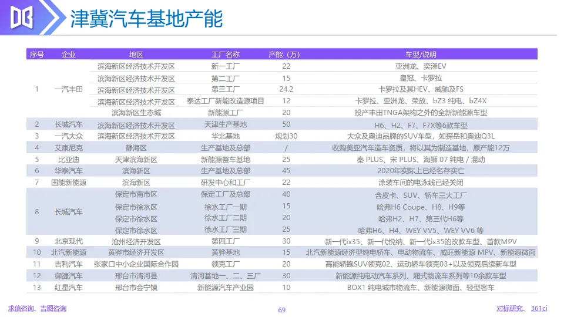Click the capacity value 45
The height and width of the screenshot is (317, 564).
(x=286, y=171)
